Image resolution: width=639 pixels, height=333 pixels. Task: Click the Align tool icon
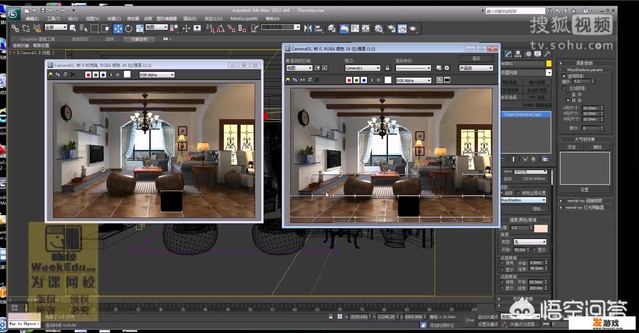pos(319,29)
